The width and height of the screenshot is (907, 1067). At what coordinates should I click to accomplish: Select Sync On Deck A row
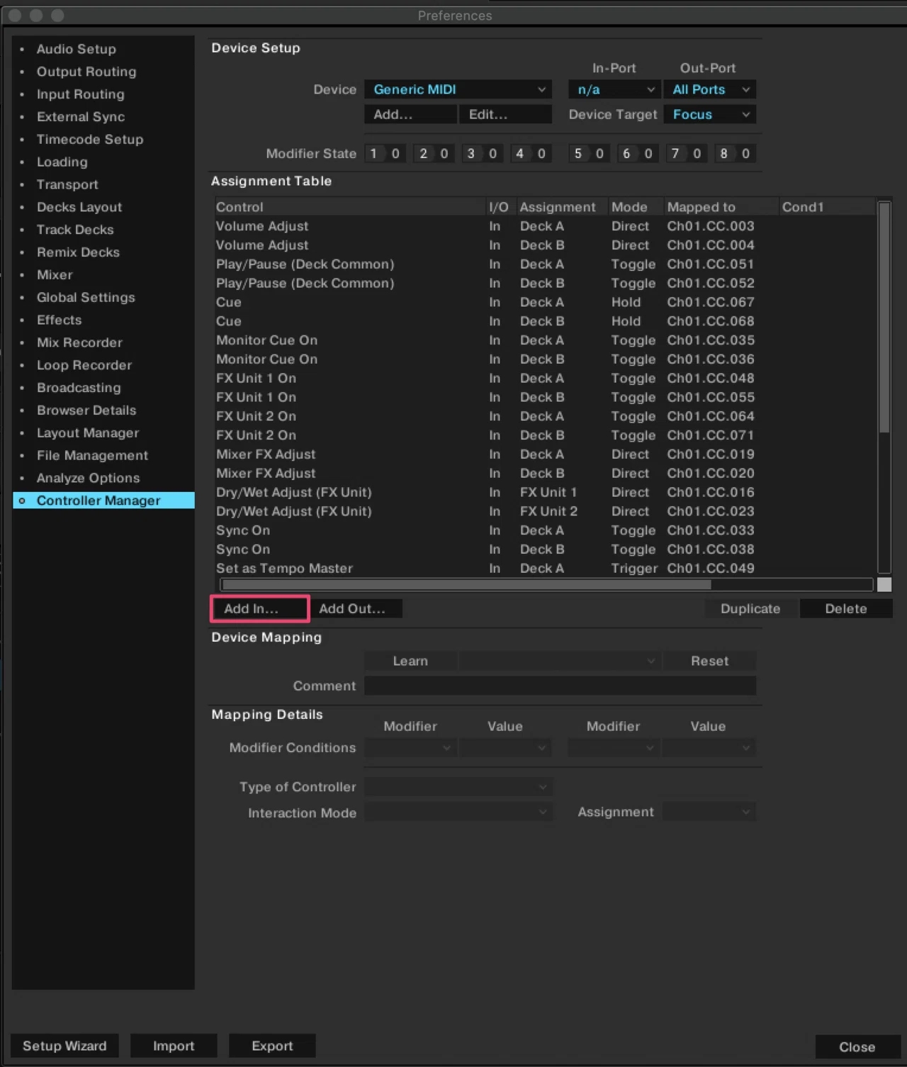[544, 530]
